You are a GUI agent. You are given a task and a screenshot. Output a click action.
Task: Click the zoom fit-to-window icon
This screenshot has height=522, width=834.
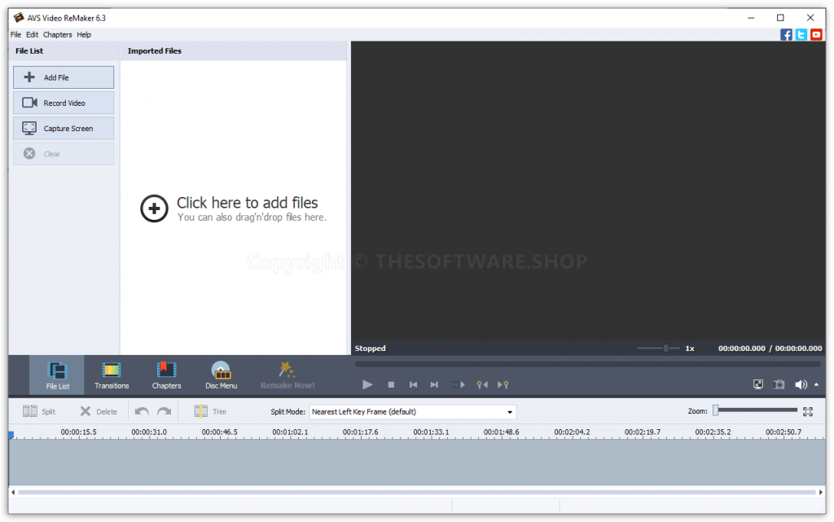[808, 411]
